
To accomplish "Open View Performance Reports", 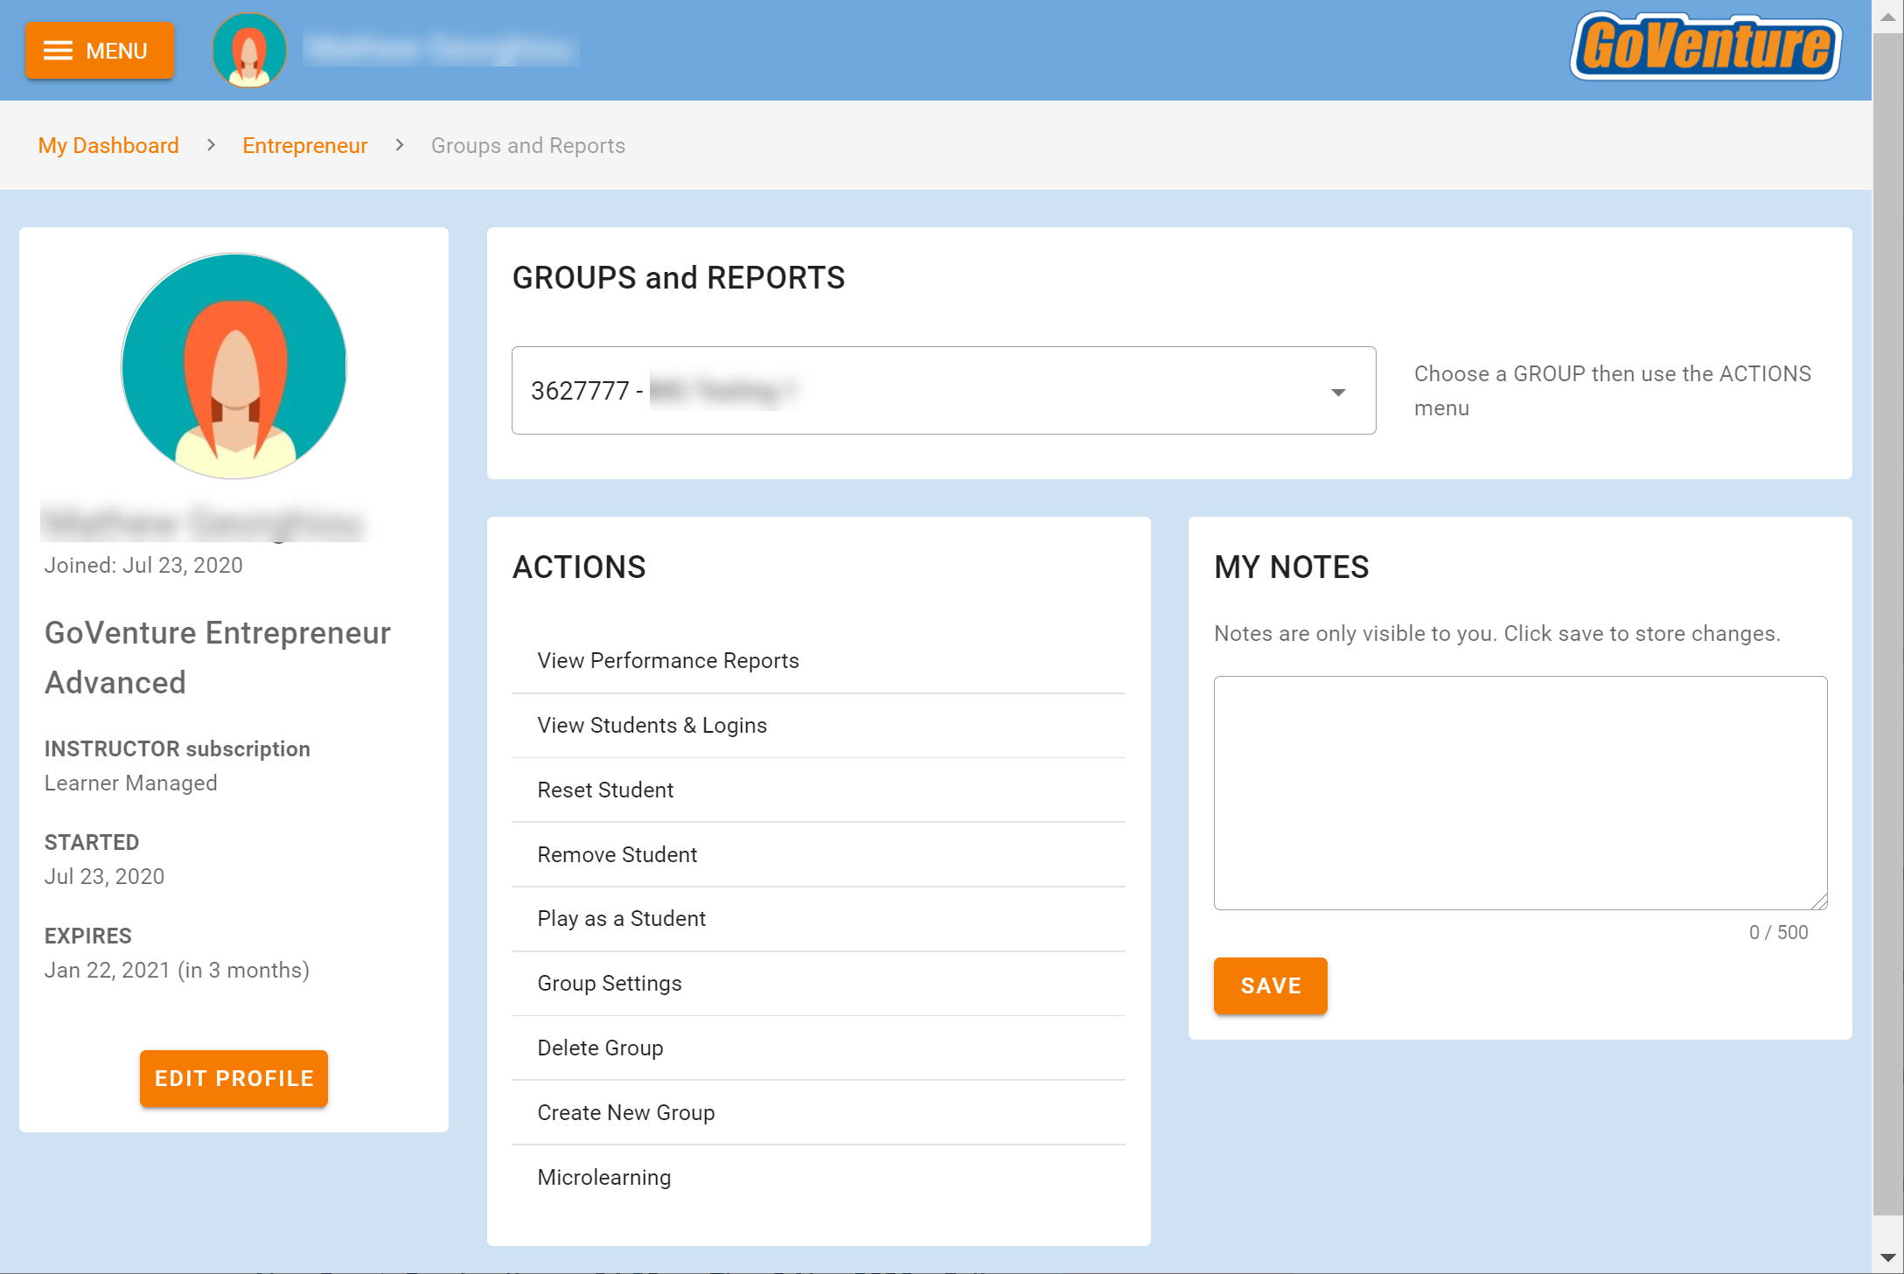I will click(x=667, y=660).
